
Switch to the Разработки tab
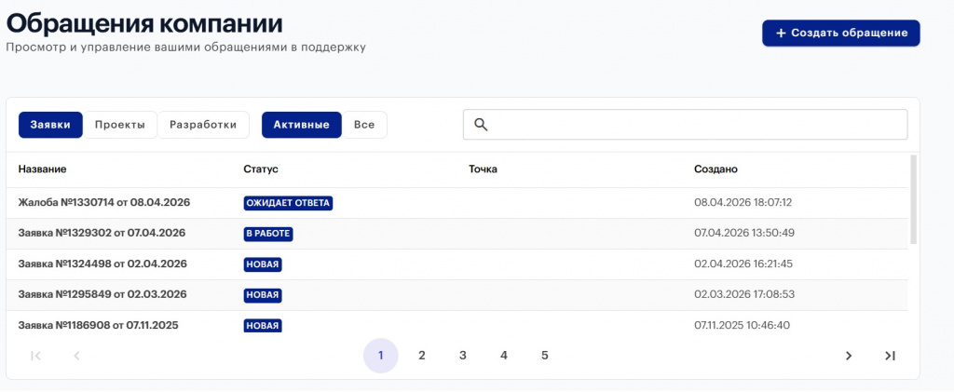click(203, 125)
